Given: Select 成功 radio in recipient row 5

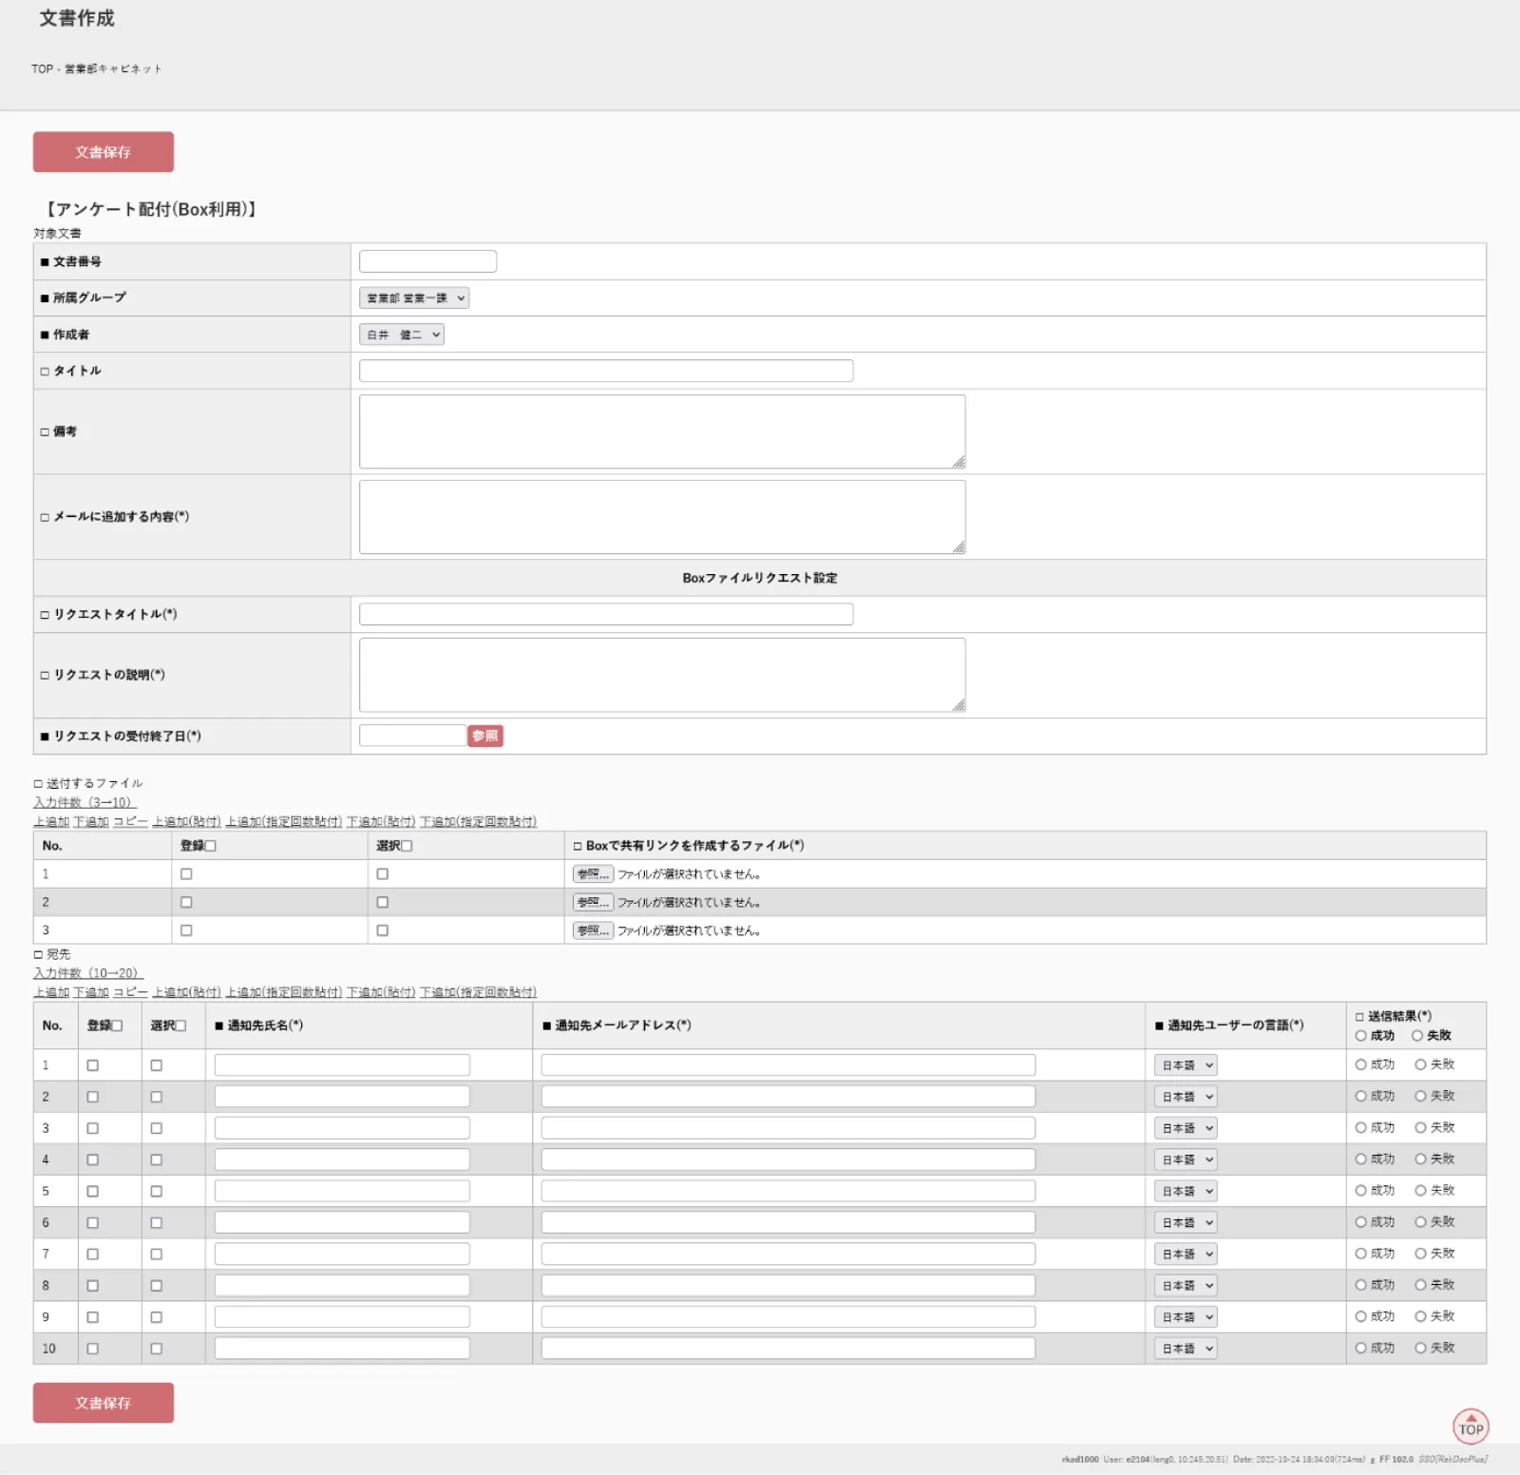Looking at the screenshot, I should coord(1360,1190).
